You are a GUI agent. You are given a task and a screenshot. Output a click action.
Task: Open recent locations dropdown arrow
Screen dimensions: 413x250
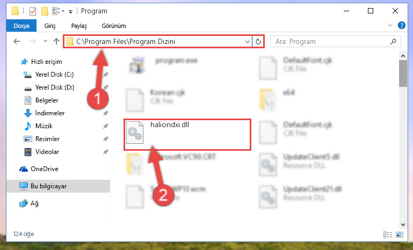point(45,41)
